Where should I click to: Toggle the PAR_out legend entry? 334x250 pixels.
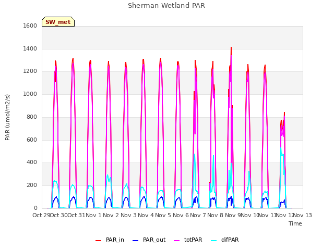[x=149, y=240]
